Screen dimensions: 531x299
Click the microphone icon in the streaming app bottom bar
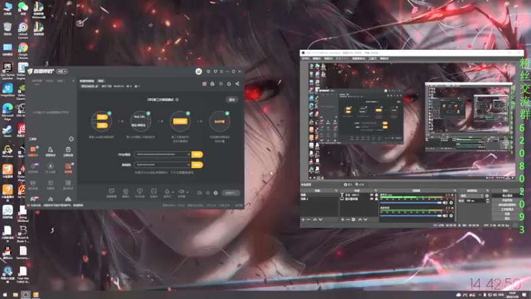(167, 192)
